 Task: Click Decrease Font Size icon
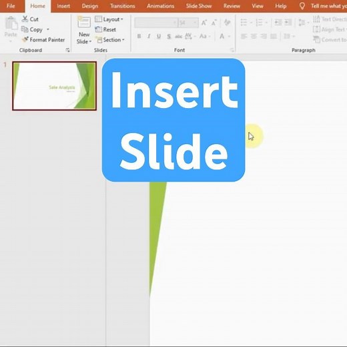point(214,23)
